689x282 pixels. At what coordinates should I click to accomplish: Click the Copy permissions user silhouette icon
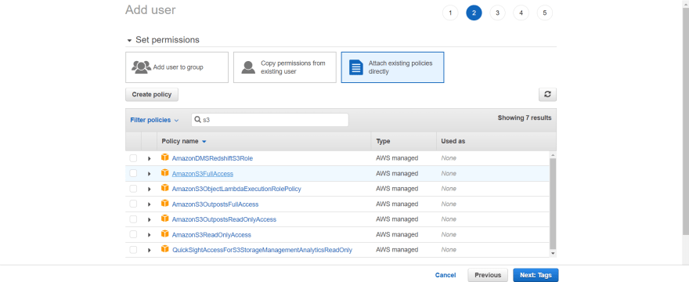click(248, 67)
